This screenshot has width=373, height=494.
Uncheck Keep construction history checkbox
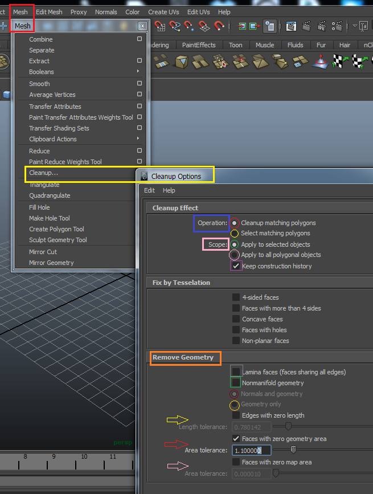pos(236,266)
